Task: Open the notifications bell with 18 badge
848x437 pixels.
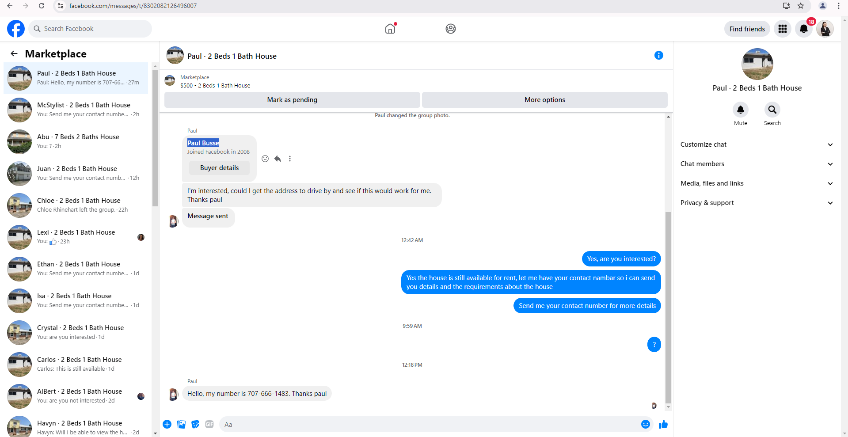Action: pyautogui.click(x=804, y=29)
